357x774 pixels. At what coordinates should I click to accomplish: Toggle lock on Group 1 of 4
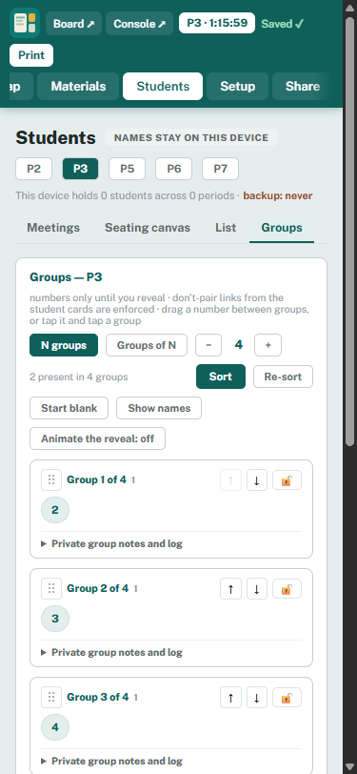tap(287, 480)
